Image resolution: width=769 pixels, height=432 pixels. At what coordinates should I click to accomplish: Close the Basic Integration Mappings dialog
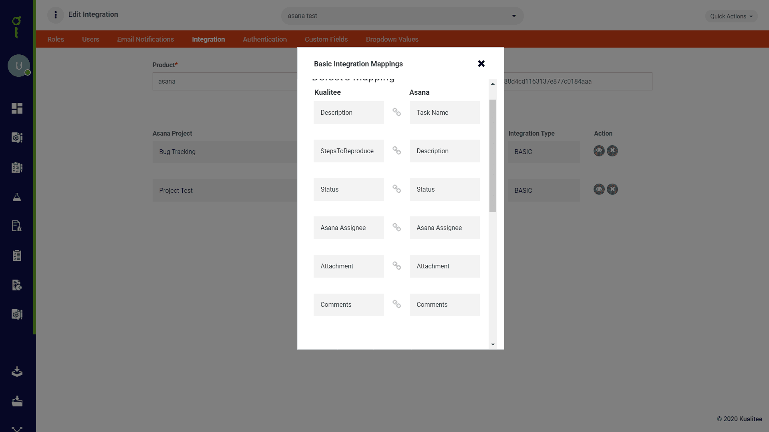pyautogui.click(x=481, y=64)
